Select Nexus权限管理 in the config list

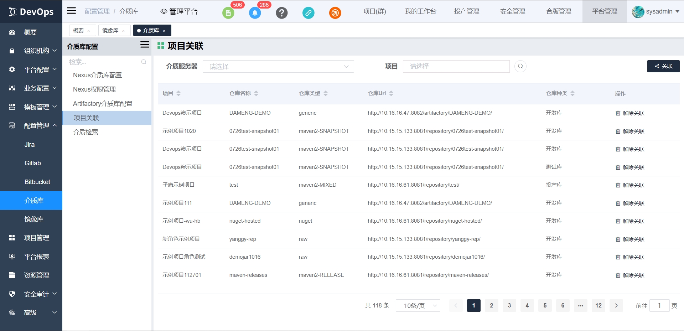pos(94,89)
